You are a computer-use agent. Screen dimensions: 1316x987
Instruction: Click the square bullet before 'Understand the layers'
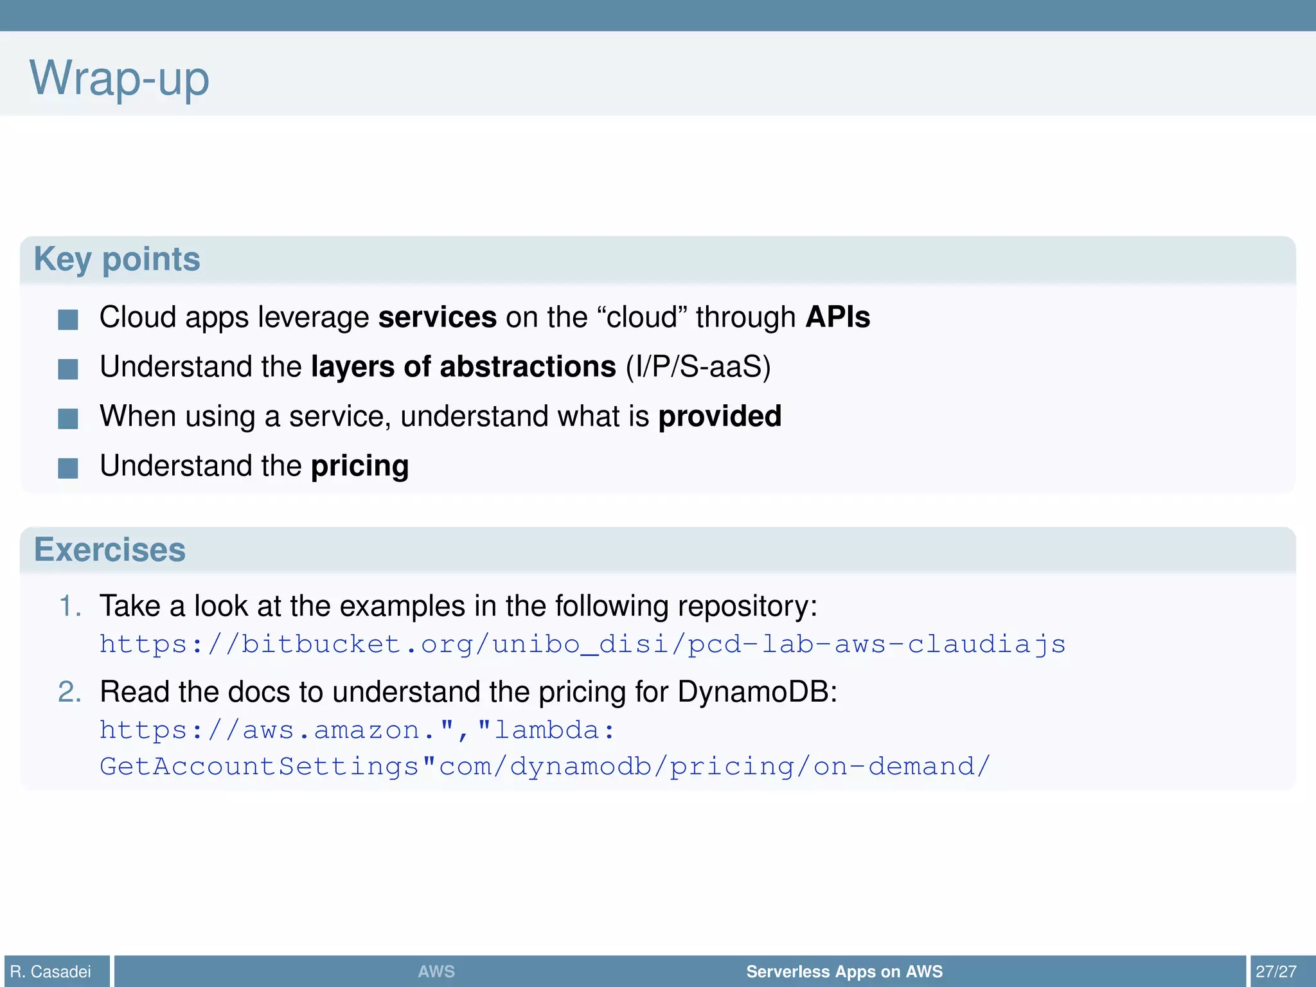[68, 369]
